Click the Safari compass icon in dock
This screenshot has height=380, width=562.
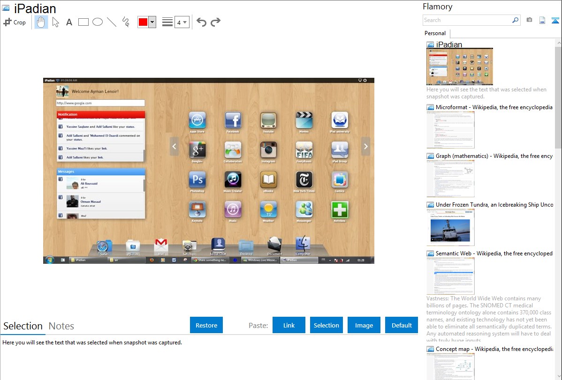(104, 246)
